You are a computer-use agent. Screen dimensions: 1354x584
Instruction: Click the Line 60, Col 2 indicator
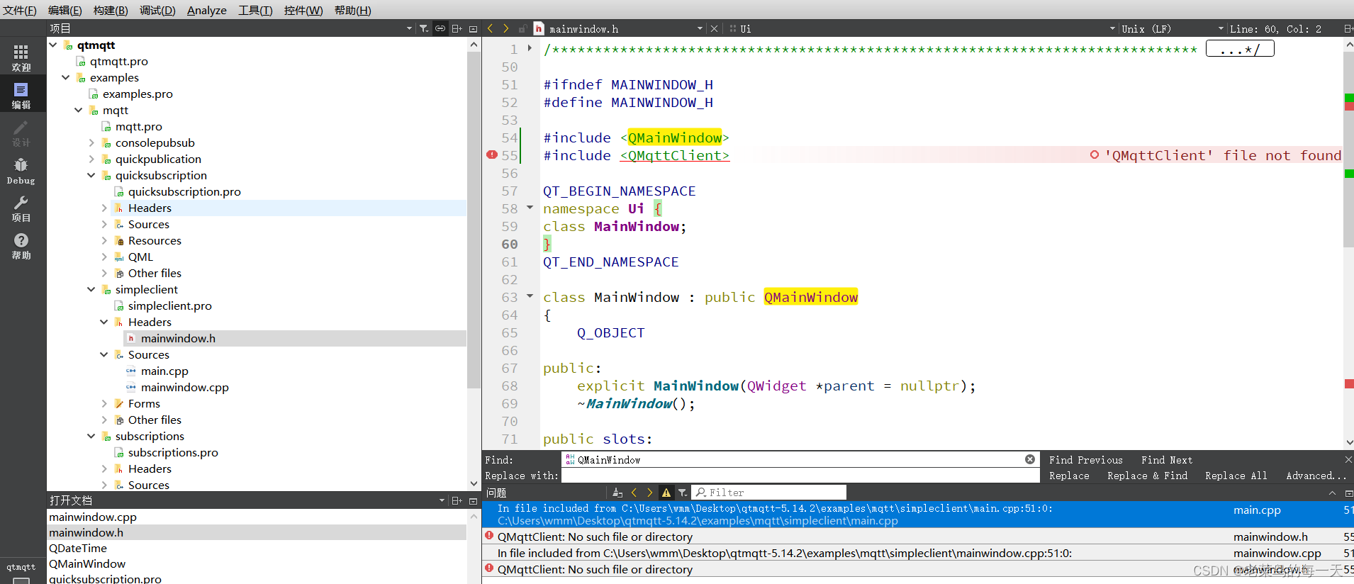click(1276, 28)
